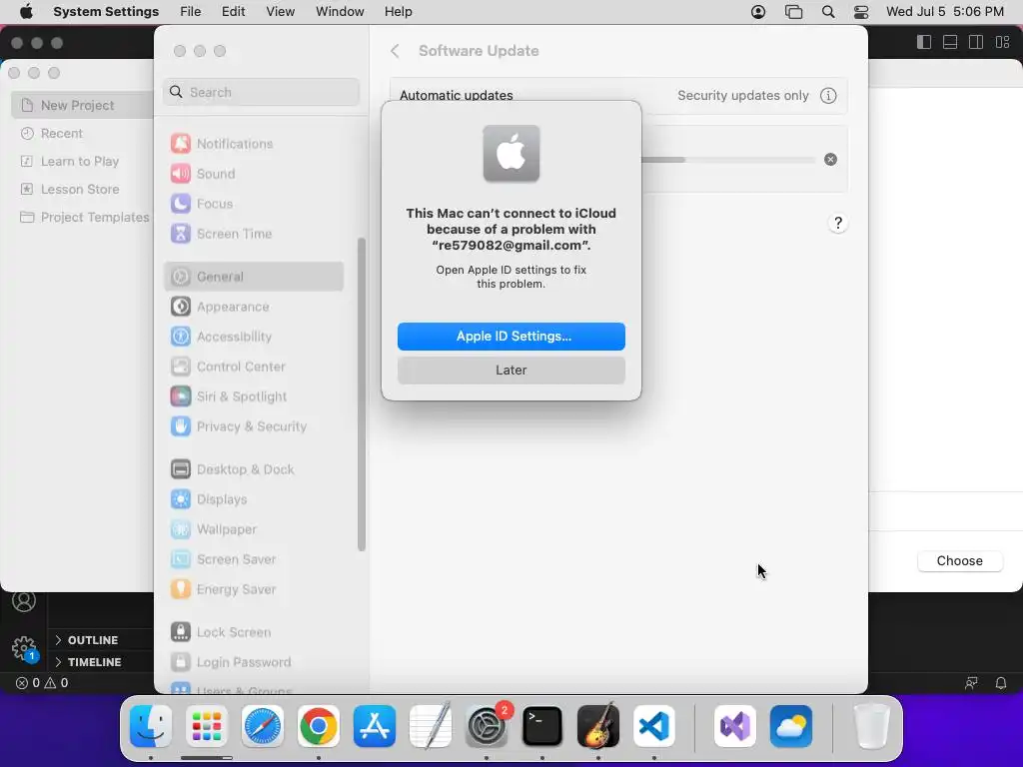Screen dimensions: 1023x767
Task: Open the Edit menu
Action: coord(233,12)
